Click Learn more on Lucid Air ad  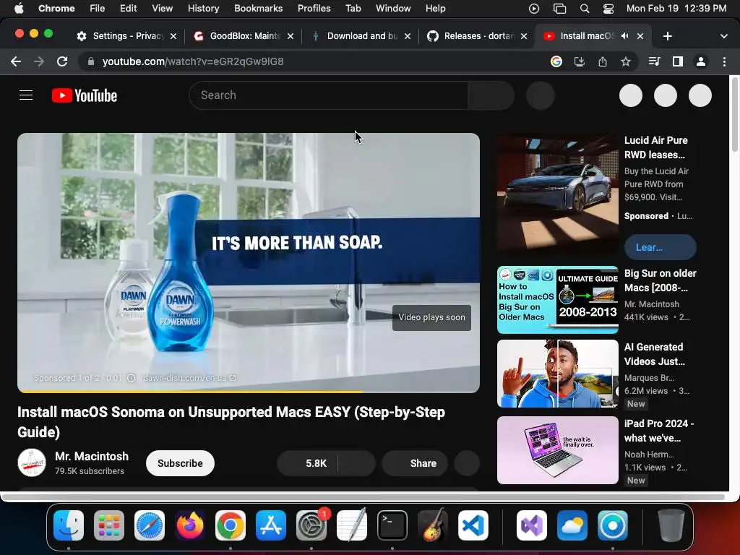pyautogui.click(x=661, y=247)
